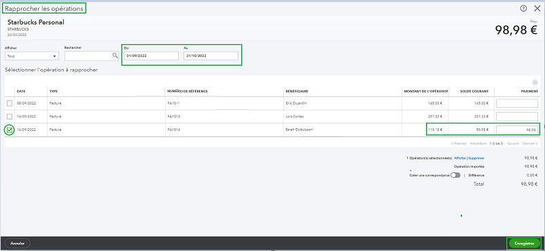Sort by TYPE column header
545x251 pixels.
[54, 92]
